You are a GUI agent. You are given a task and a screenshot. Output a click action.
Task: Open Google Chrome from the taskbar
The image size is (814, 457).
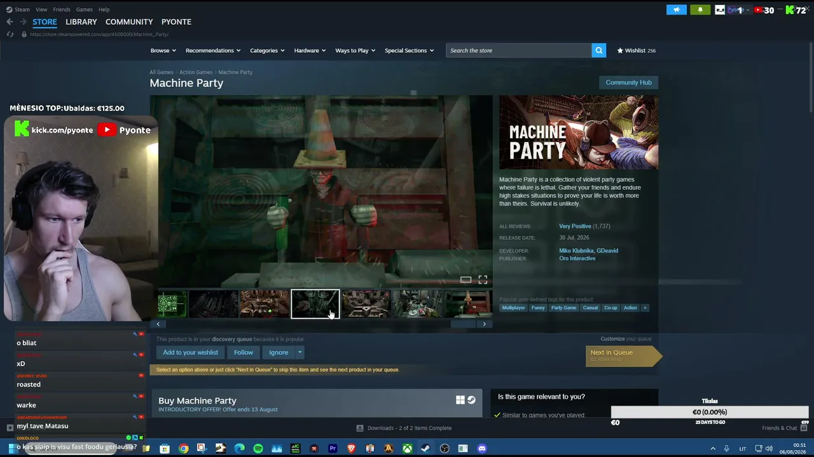tap(183, 449)
